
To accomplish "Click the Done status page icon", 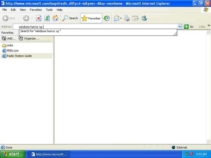I will (x=2, y=147).
